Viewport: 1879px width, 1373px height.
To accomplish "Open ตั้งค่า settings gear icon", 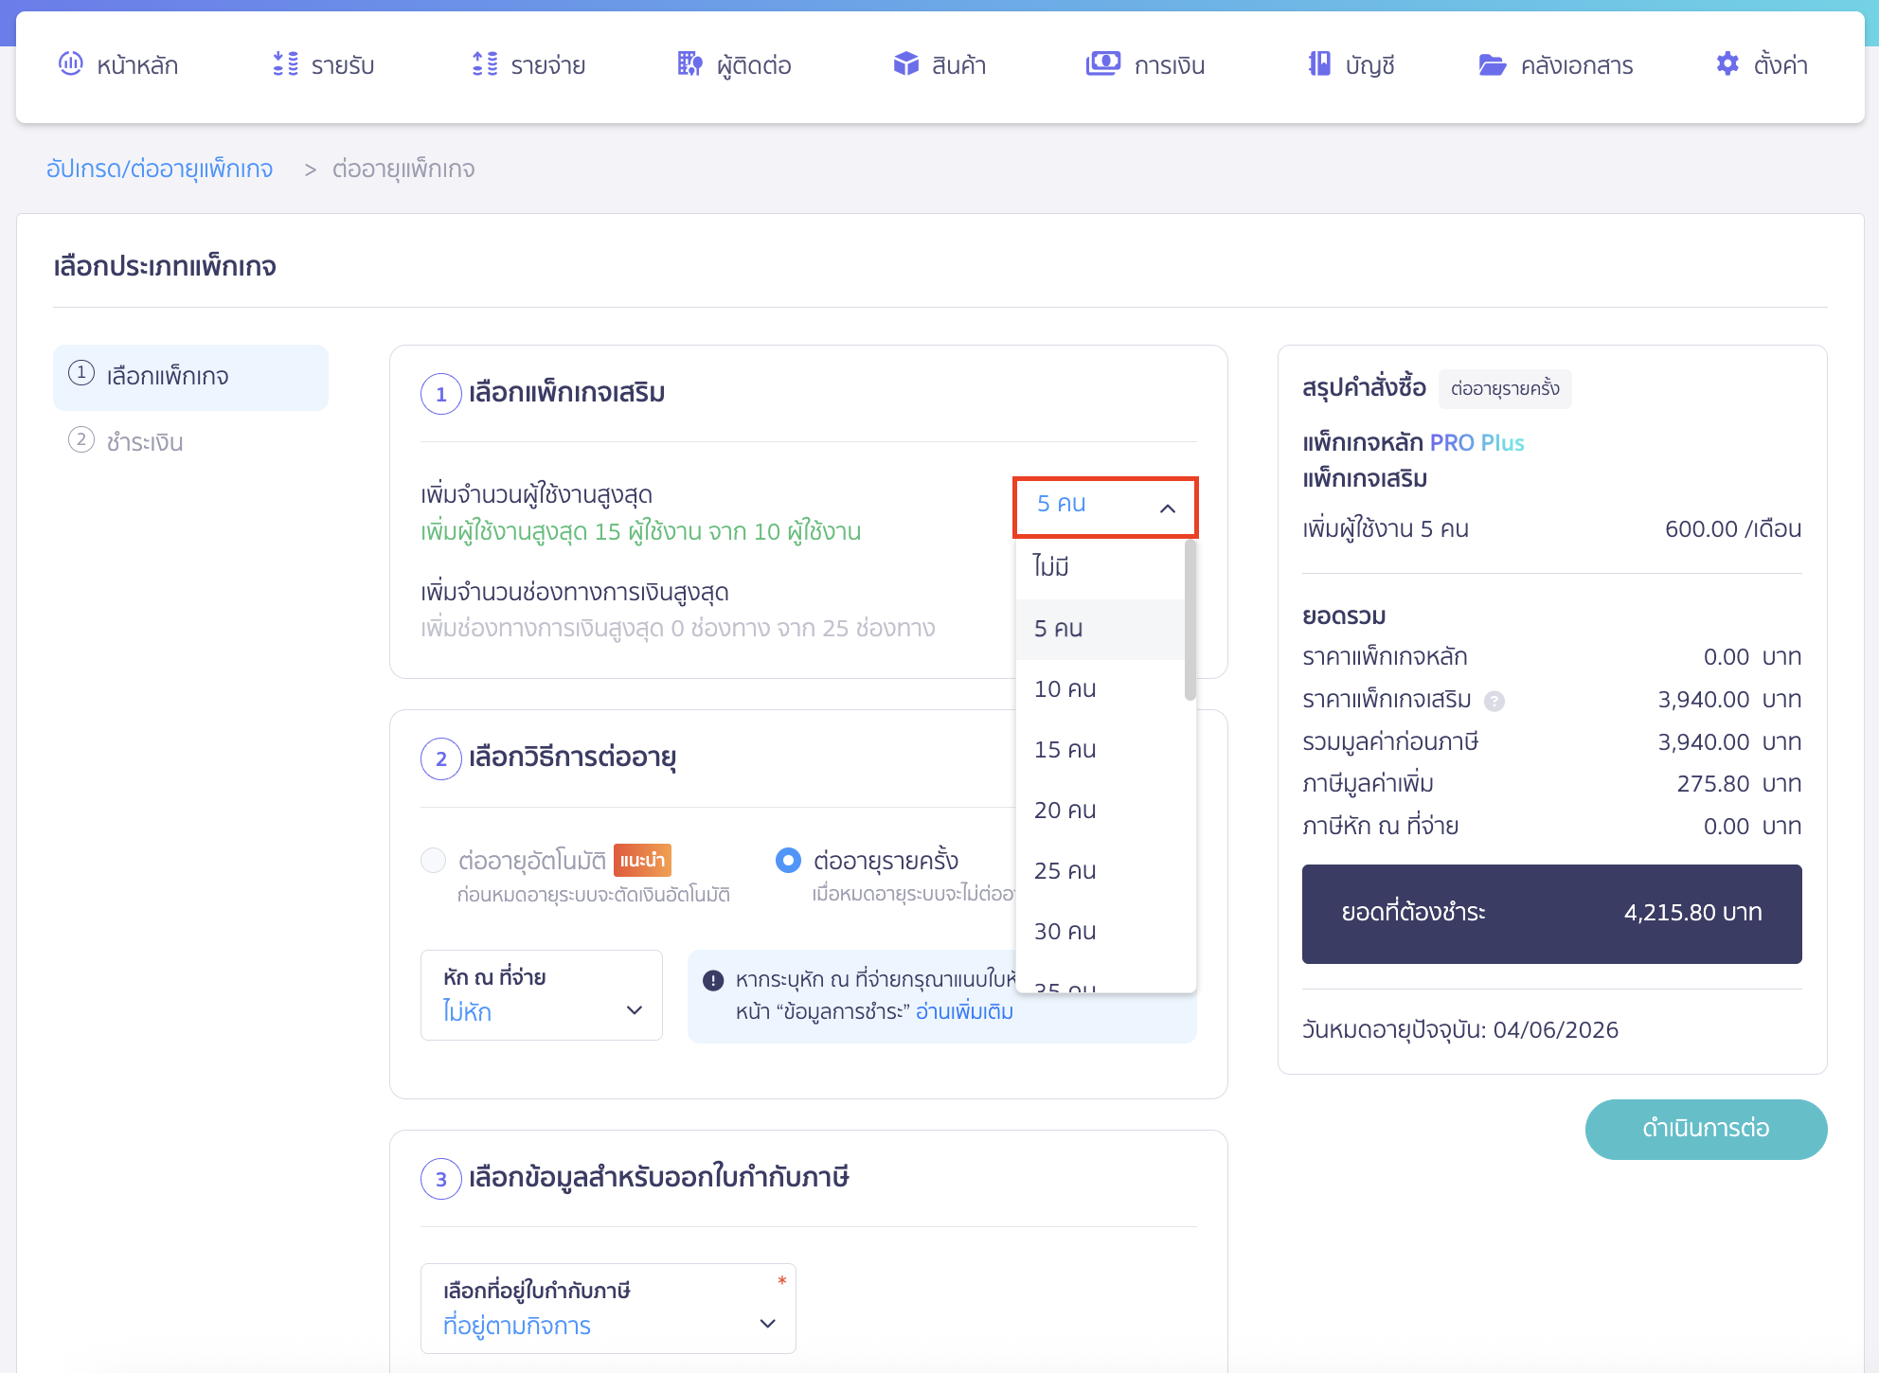I will pyautogui.click(x=1727, y=63).
